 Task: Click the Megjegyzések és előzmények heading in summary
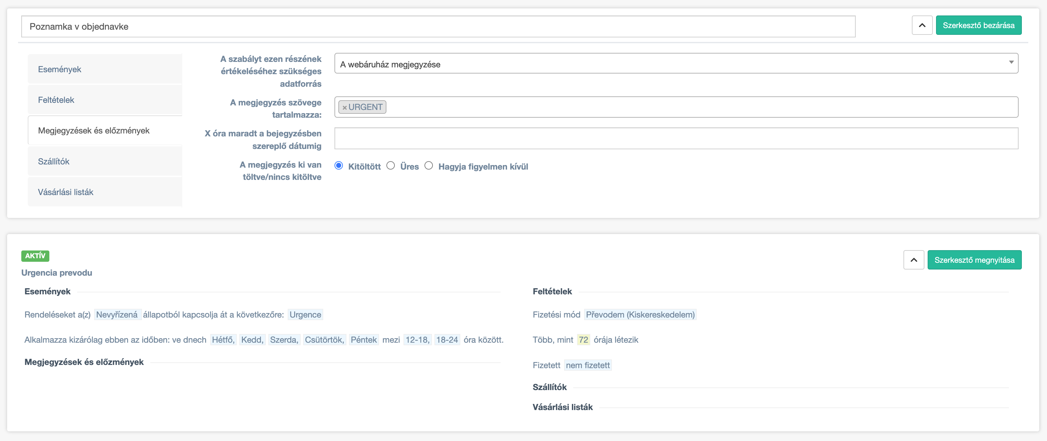[x=84, y=362]
